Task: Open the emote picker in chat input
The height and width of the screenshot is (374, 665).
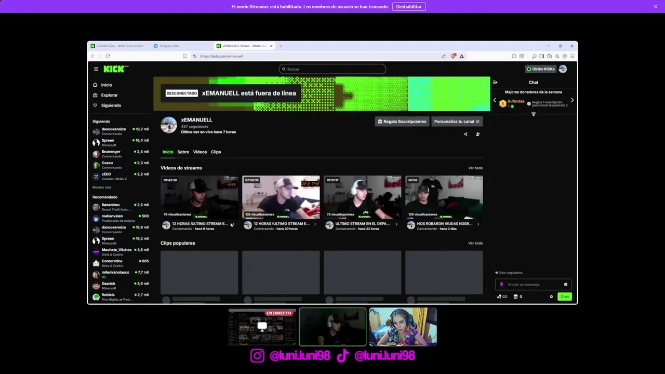Action: 566,285
